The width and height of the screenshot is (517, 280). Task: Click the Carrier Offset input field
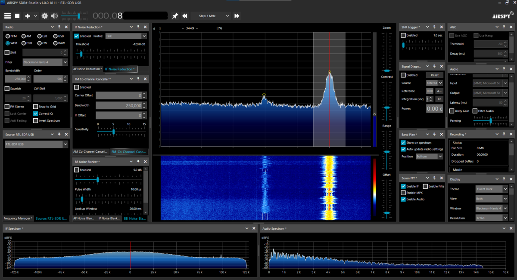[119, 95]
